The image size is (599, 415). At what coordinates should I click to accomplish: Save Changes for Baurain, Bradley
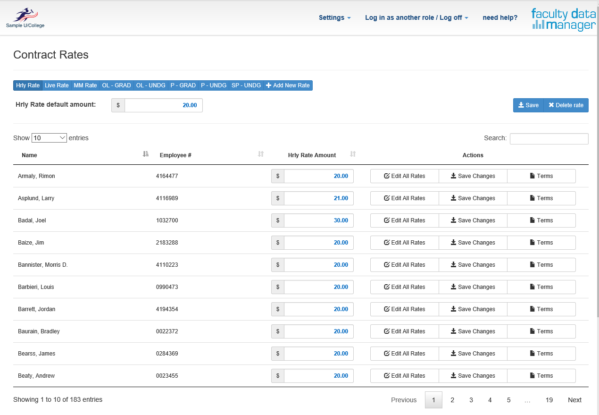pos(473,331)
